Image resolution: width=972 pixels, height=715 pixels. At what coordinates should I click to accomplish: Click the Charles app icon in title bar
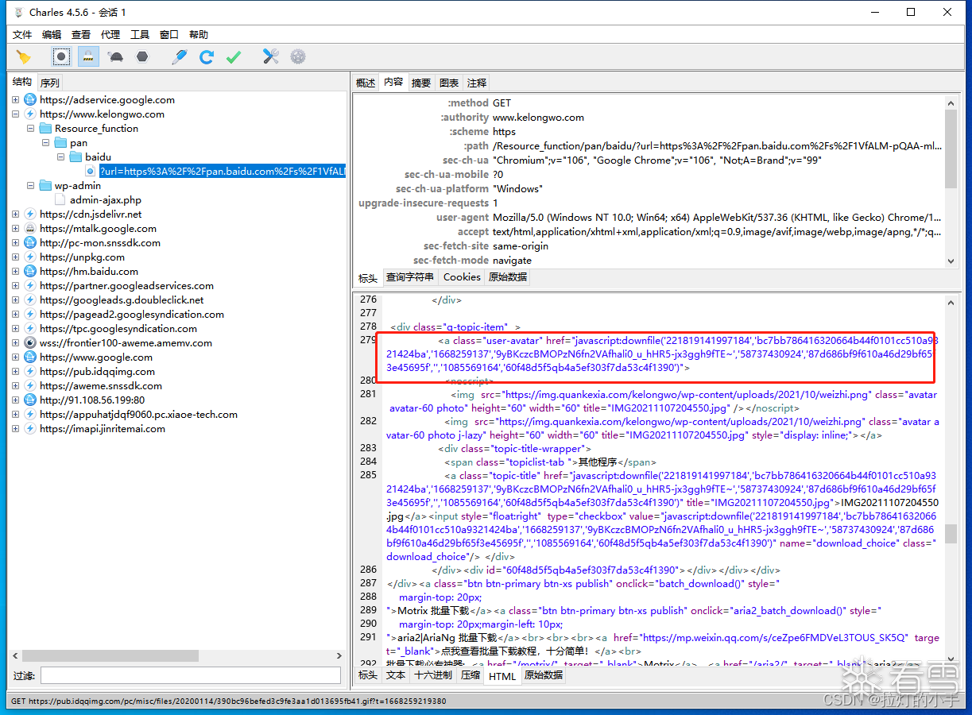point(18,12)
